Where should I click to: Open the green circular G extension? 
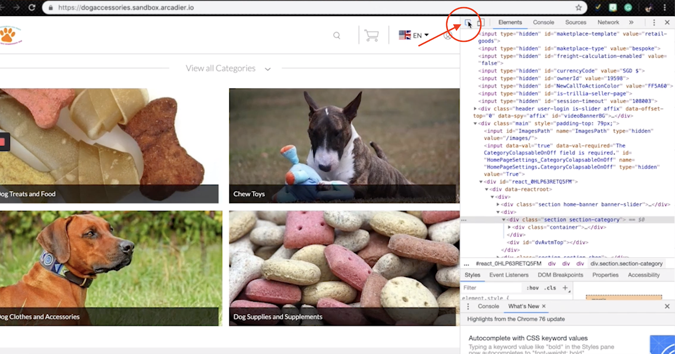(x=628, y=7)
